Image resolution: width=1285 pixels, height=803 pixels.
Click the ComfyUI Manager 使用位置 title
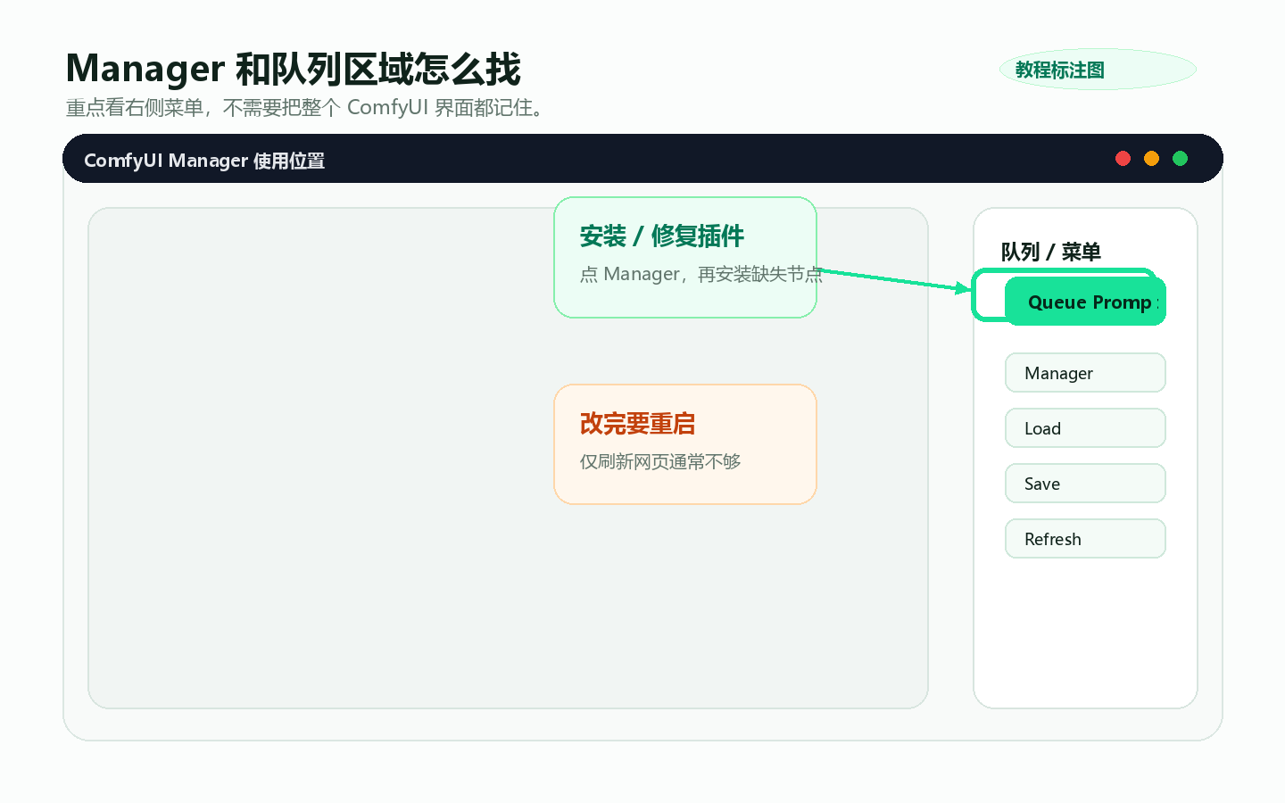click(x=204, y=161)
